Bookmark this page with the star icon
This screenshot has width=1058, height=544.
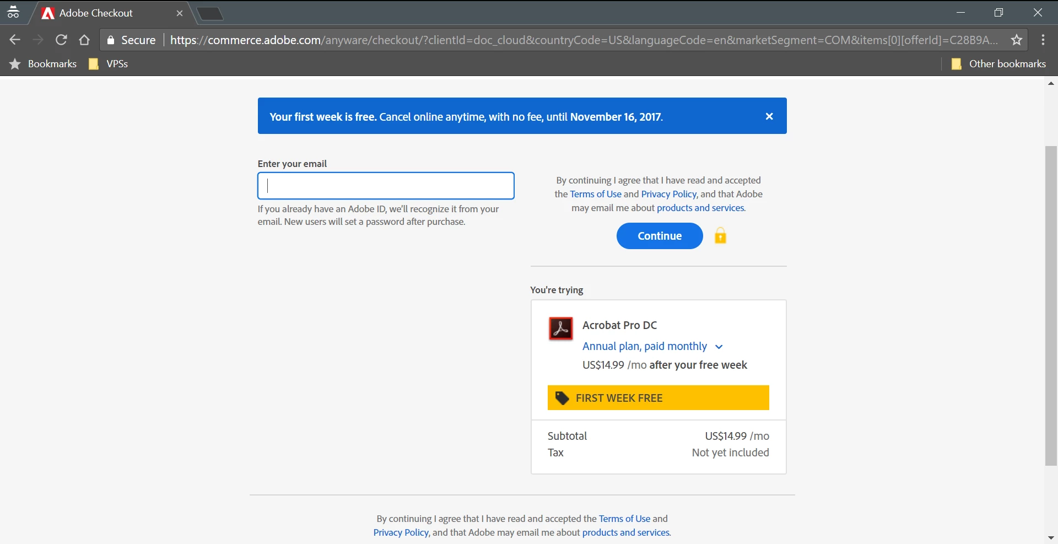click(1017, 40)
